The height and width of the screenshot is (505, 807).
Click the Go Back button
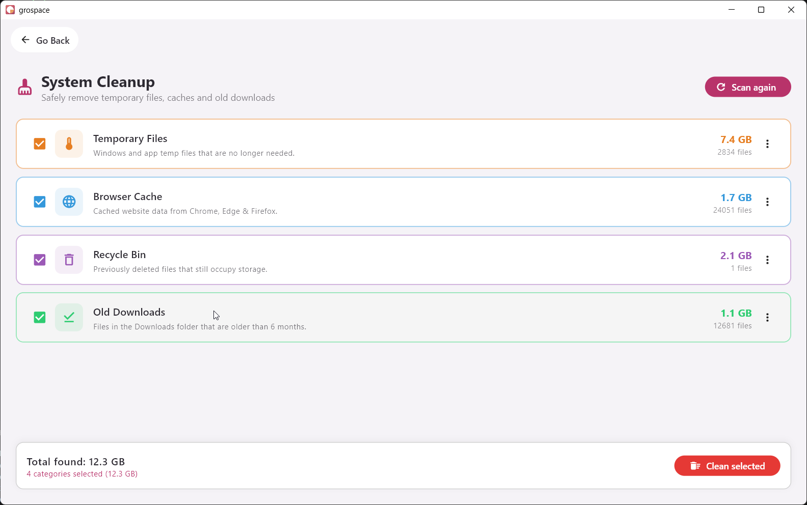click(45, 40)
